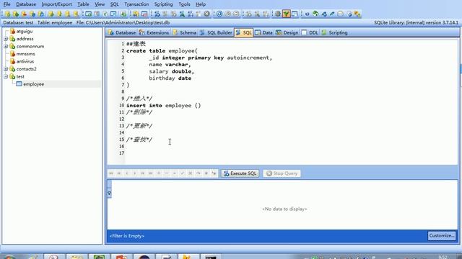The height and width of the screenshot is (259, 462).
Task: Click the Customize... filter button
Action: 441,235
